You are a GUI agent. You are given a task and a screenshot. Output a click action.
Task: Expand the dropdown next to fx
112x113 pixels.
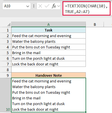(x=59, y=6)
